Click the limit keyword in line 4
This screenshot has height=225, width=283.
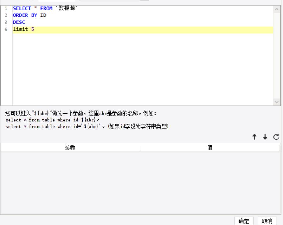coord(21,29)
